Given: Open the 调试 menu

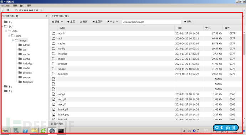Looking at the screenshot, I should click(x=29, y=6).
